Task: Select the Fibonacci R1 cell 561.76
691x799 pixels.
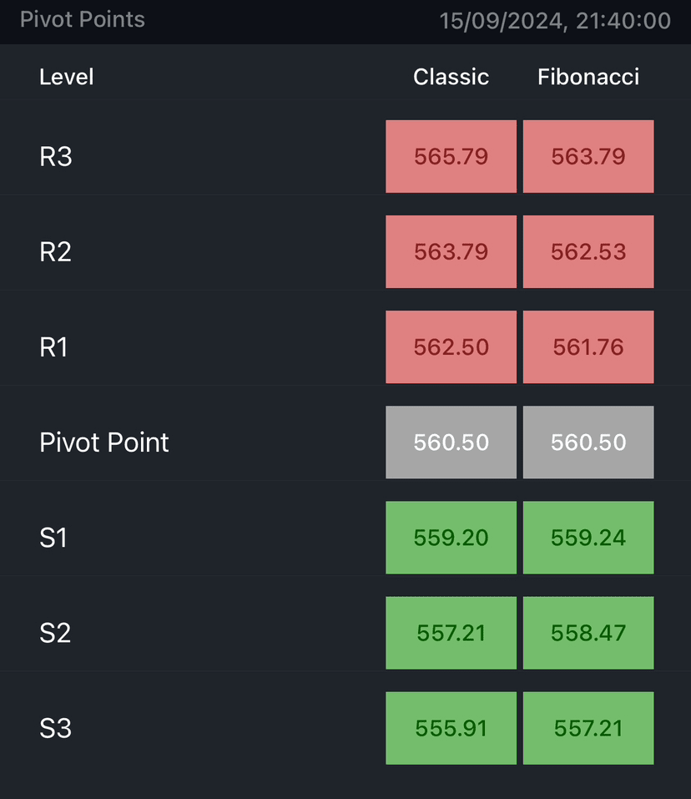Action: pos(588,346)
